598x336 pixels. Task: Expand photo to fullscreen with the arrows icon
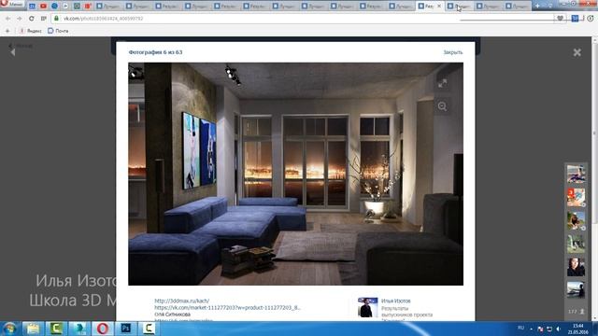(442, 83)
